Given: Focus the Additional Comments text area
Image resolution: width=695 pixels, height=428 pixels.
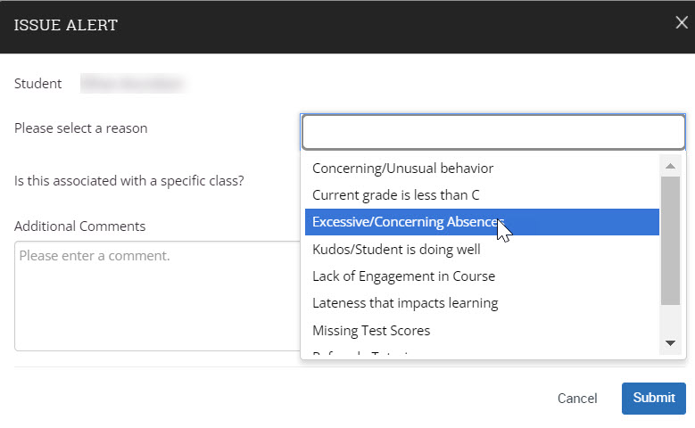Looking at the screenshot, I should click(x=157, y=296).
